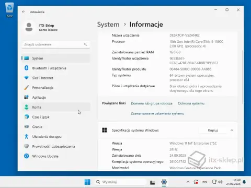251x188 pixels.
Task: Click the Zainstalowana pamięć RAM label
Action: [133, 52]
